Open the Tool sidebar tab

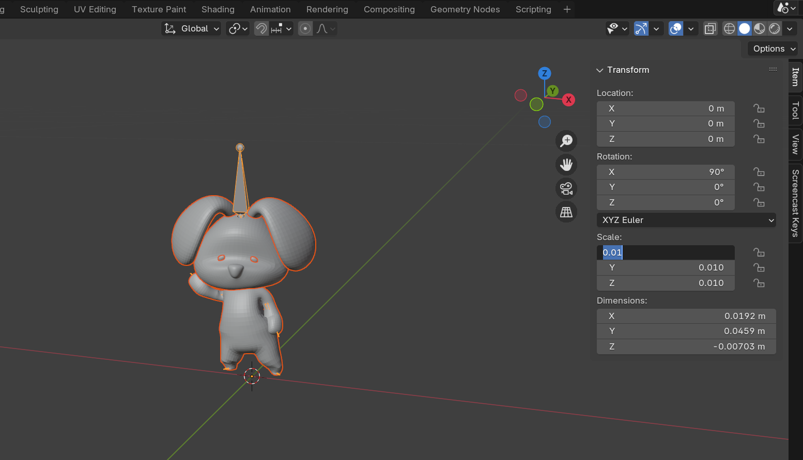(x=795, y=110)
